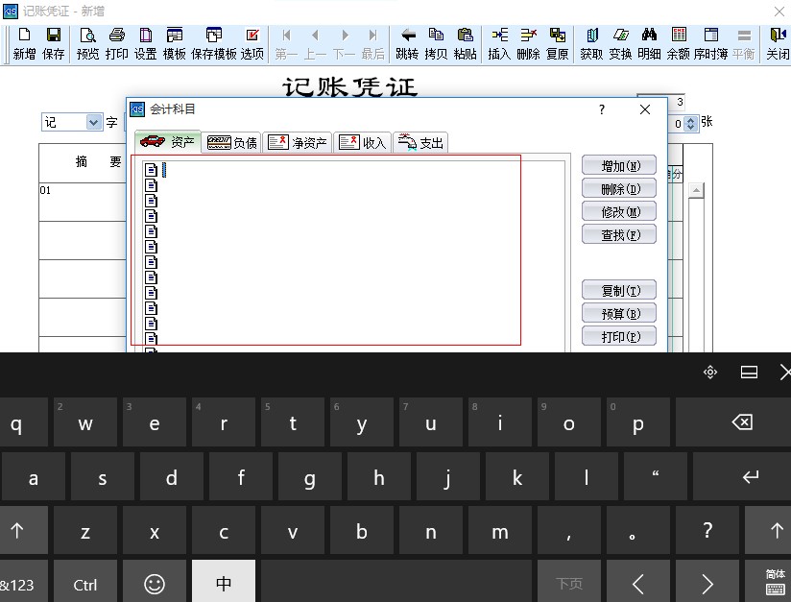Image resolution: width=791 pixels, height=602 pixels.
Task: Click the 跳转 jump icon
Action: coord(407,43)
